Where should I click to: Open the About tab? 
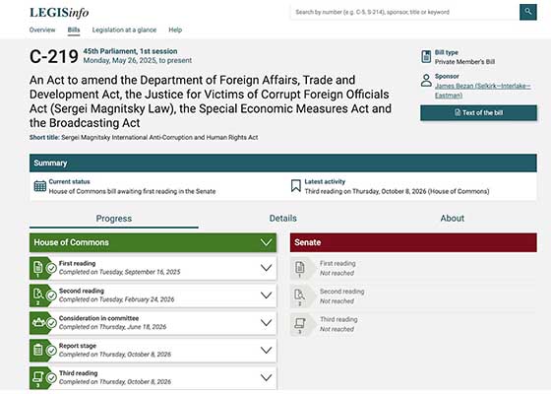click(453, 219)
